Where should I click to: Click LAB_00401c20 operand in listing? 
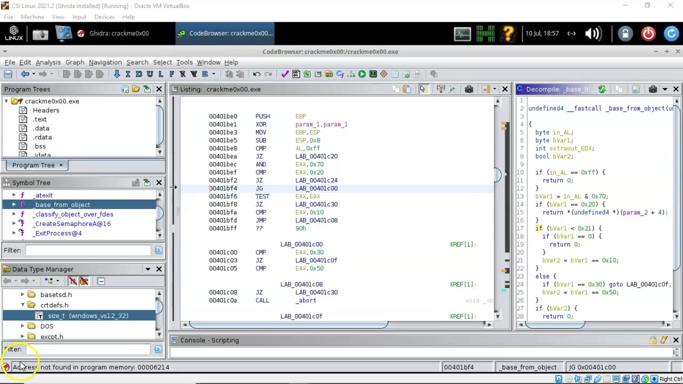316,156
